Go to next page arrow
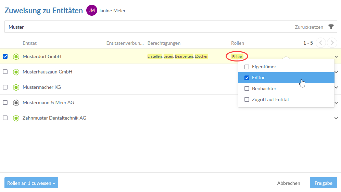This screenshot has width=341, height=192. (x=332, y=43)
